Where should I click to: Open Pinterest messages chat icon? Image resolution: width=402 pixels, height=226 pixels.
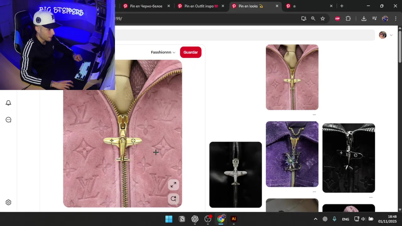pos(8,120)
